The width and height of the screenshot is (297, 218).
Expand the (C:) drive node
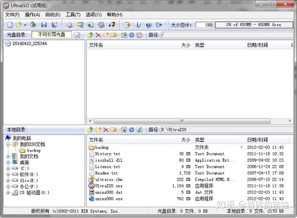tap(8, 169)
